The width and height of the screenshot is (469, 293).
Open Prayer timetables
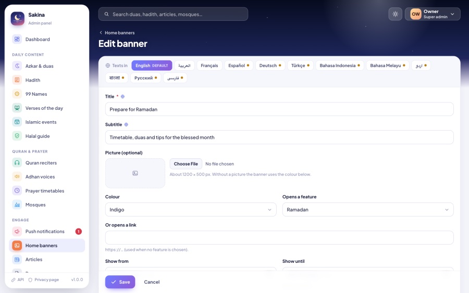pos(47,191)
